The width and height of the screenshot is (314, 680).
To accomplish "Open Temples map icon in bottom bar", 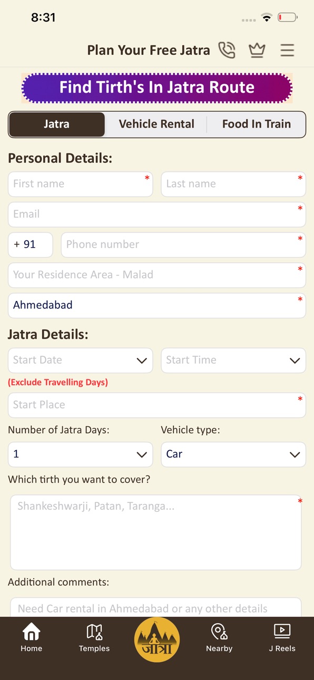I will point(94,638).
